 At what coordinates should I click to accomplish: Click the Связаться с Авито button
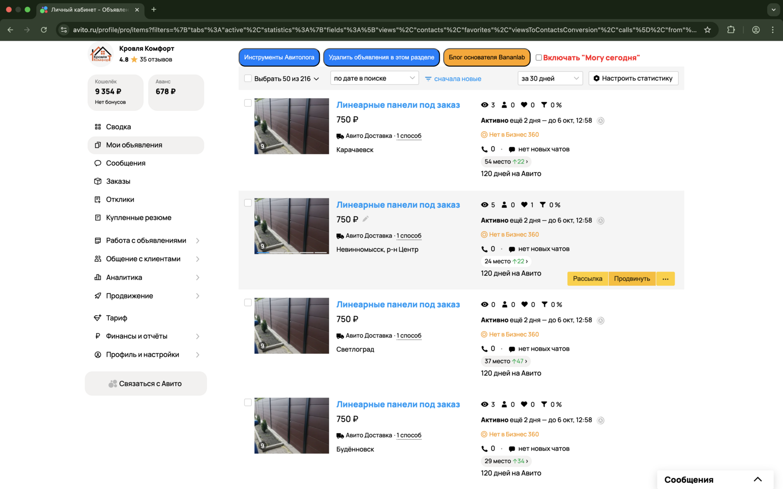(146, 384)
